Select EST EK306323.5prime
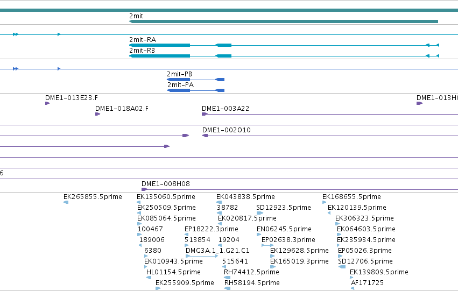This screenshot has height=291, width=458. pyautogui.click(x=364, y=218)
